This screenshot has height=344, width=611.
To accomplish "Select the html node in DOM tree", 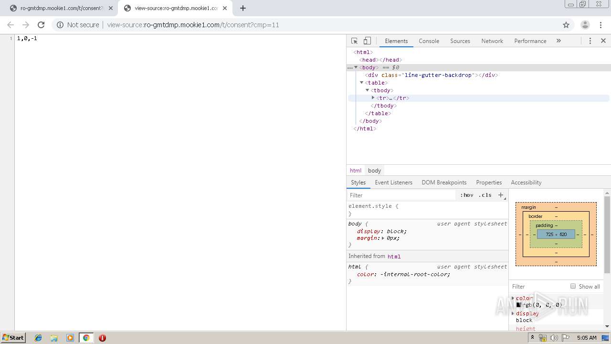I will [x=363, y=52].
